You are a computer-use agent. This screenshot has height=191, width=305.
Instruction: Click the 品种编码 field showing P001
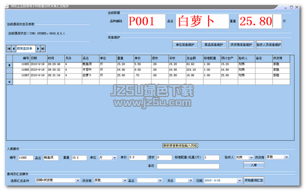[147, 21]
